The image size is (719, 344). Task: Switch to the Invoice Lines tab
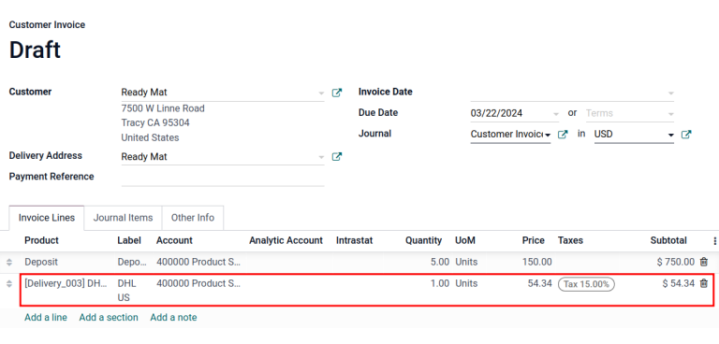point(46,218)
